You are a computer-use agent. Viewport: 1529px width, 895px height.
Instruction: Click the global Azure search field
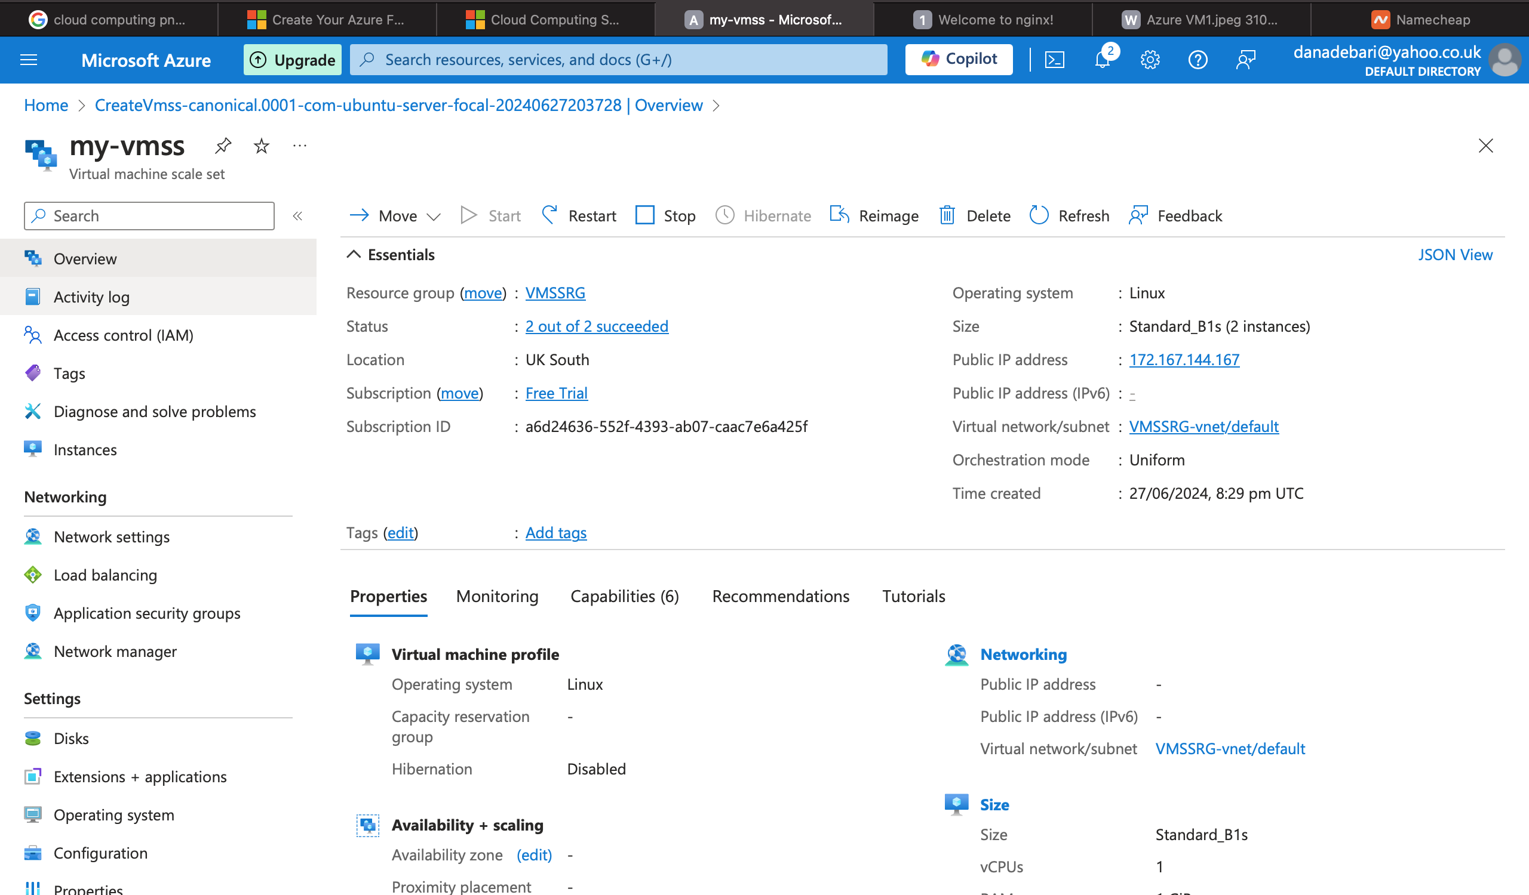pos(619,60)
